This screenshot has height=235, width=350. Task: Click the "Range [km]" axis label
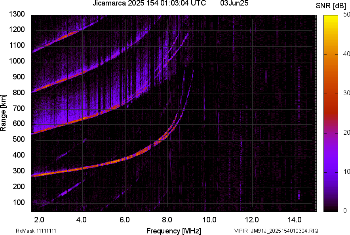pos(3,113)
